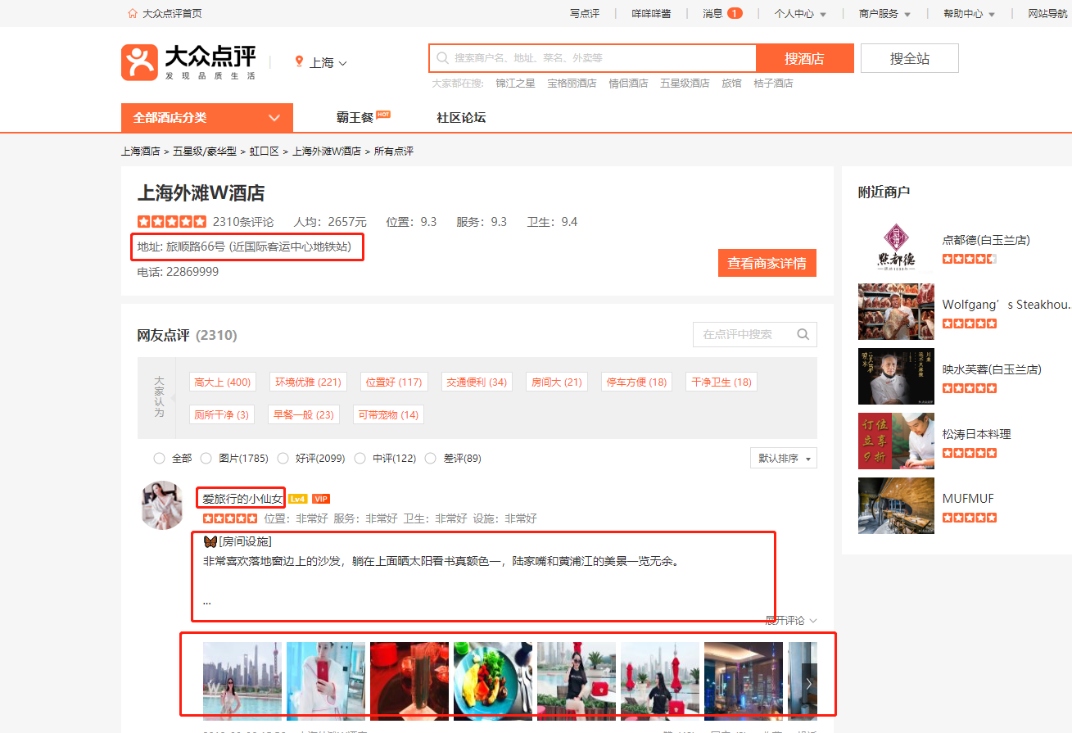Open the 霸王餐 tab

pyautogui.click(x=355, y=118)
